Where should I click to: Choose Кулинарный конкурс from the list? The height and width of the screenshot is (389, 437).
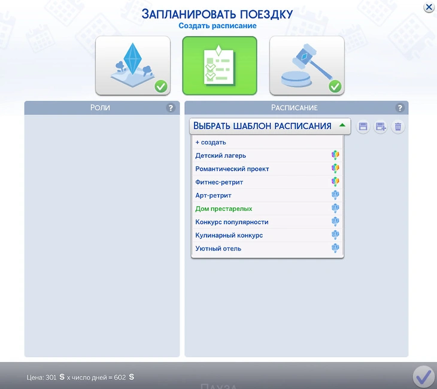[x=229, y=235]
